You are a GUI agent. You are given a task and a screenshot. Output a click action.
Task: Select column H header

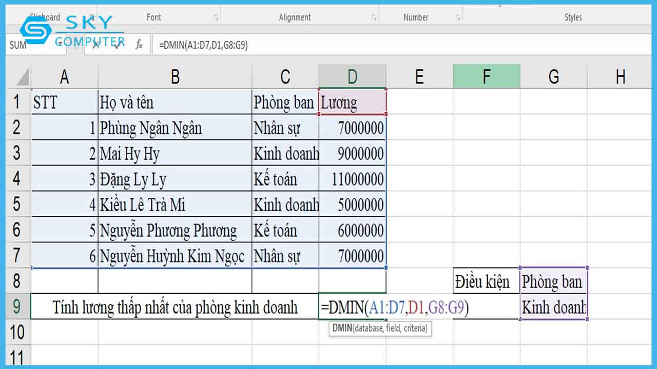(x=620, y=76)
